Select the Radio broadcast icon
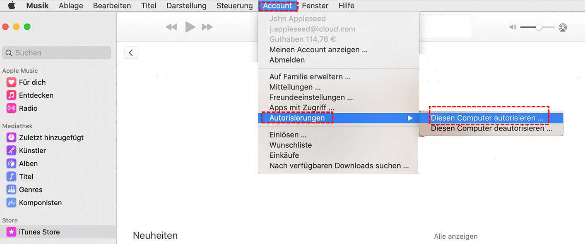 pyautogui.click(x=11, y=108)
